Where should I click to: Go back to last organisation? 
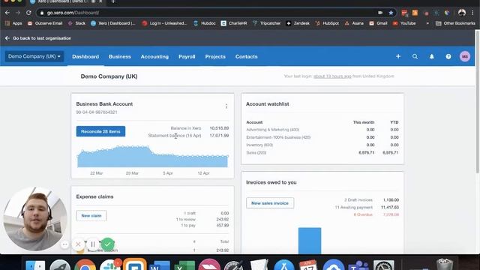pyautogui.click(x=38, y=38)
